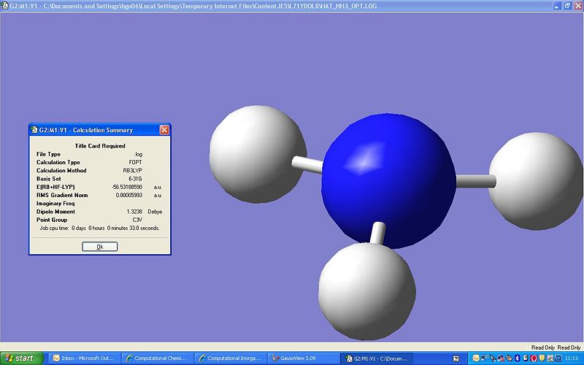Restore down the G2:M1:V1 molecule window
Screen dimensions: 584x365
pos(567,6)
